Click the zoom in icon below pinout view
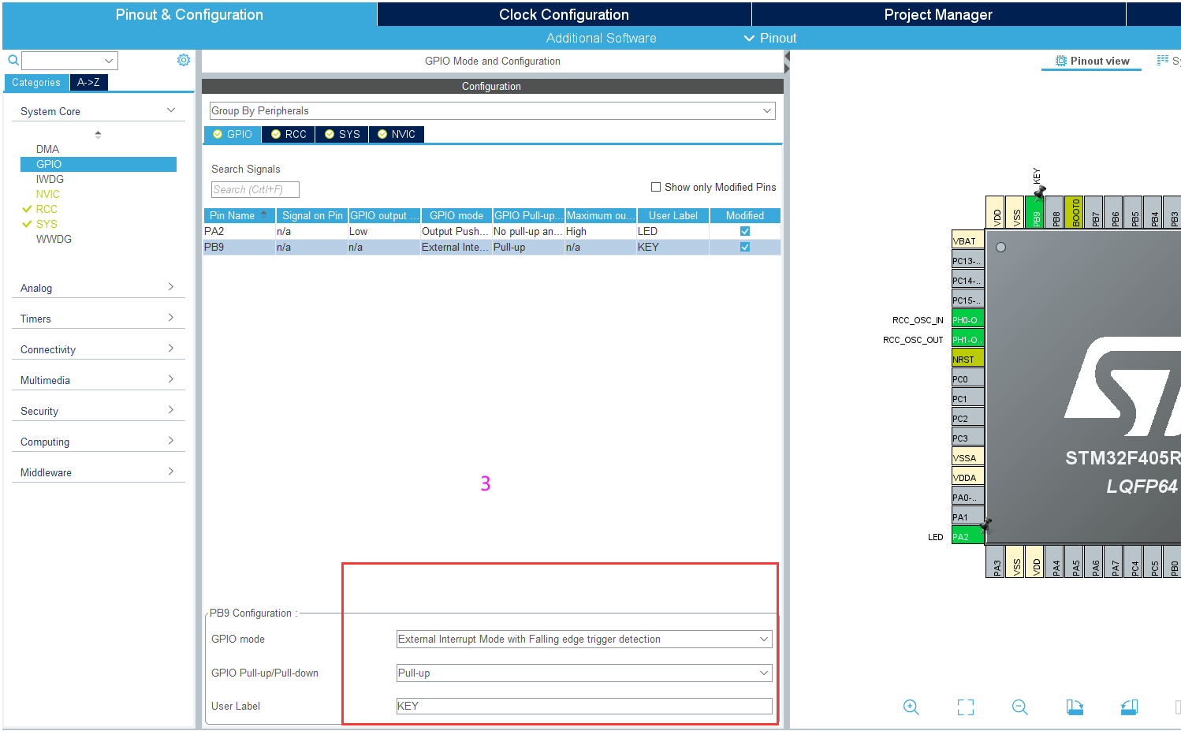This screenshot has width=1181, height=731. tap(911, 707)
